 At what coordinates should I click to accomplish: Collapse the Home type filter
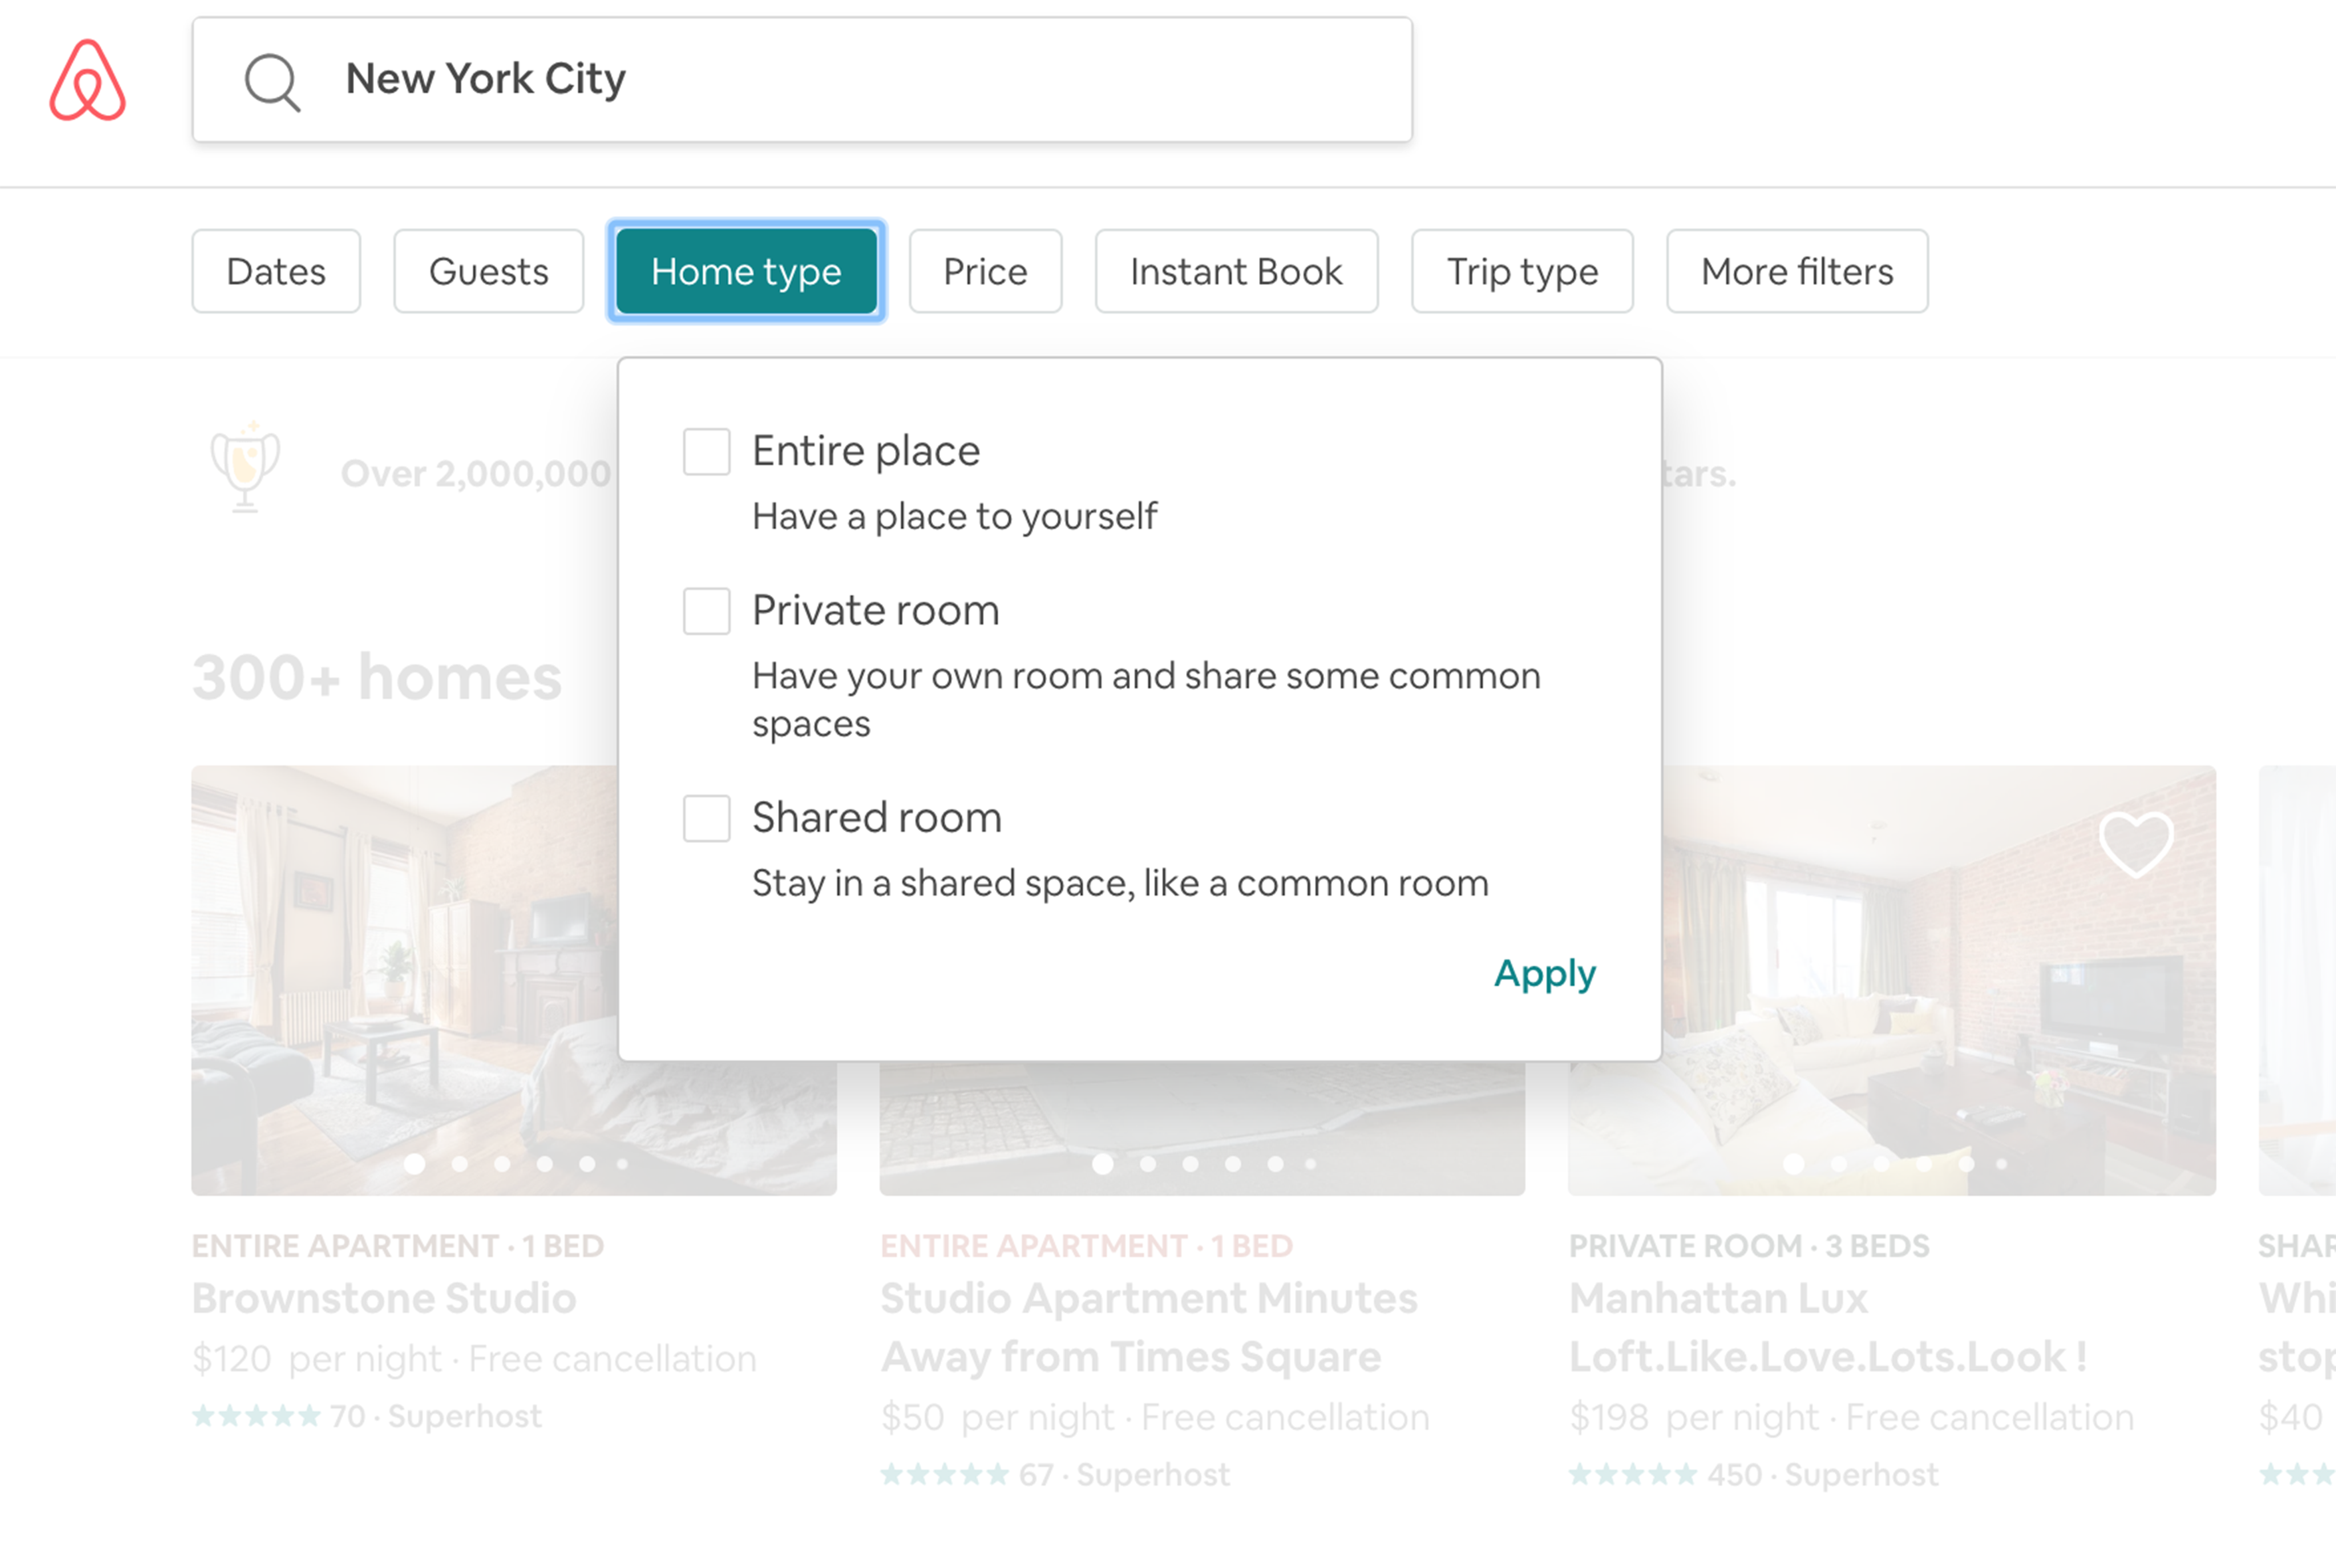click(746, 271)
